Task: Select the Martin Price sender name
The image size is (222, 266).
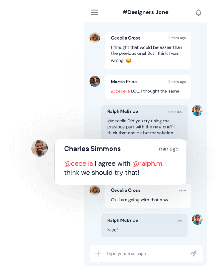Action: pos(124,82)
